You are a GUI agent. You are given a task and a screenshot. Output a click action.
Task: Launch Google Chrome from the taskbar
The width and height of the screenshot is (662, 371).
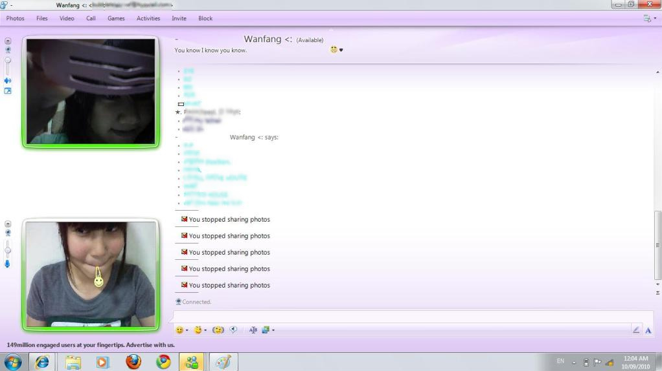[x=163, y=362]
